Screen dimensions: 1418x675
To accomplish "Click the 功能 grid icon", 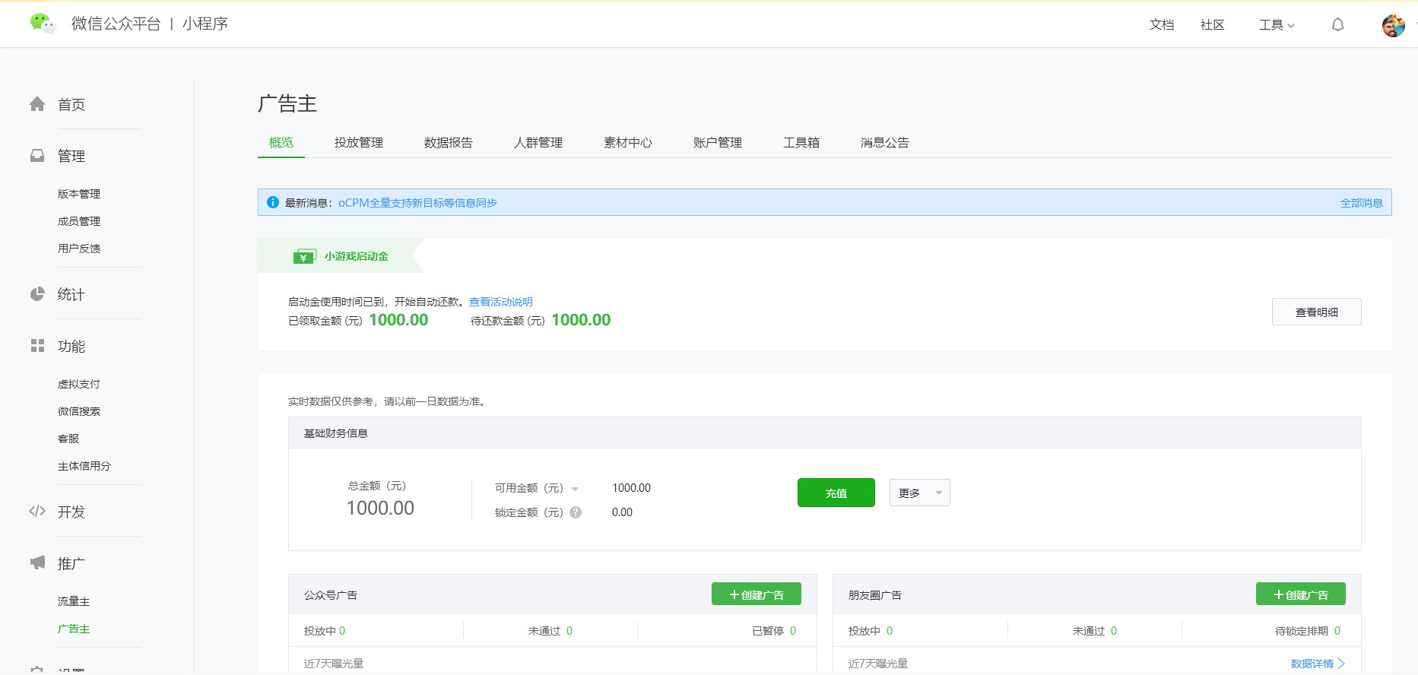I will [x=37, y=346].
